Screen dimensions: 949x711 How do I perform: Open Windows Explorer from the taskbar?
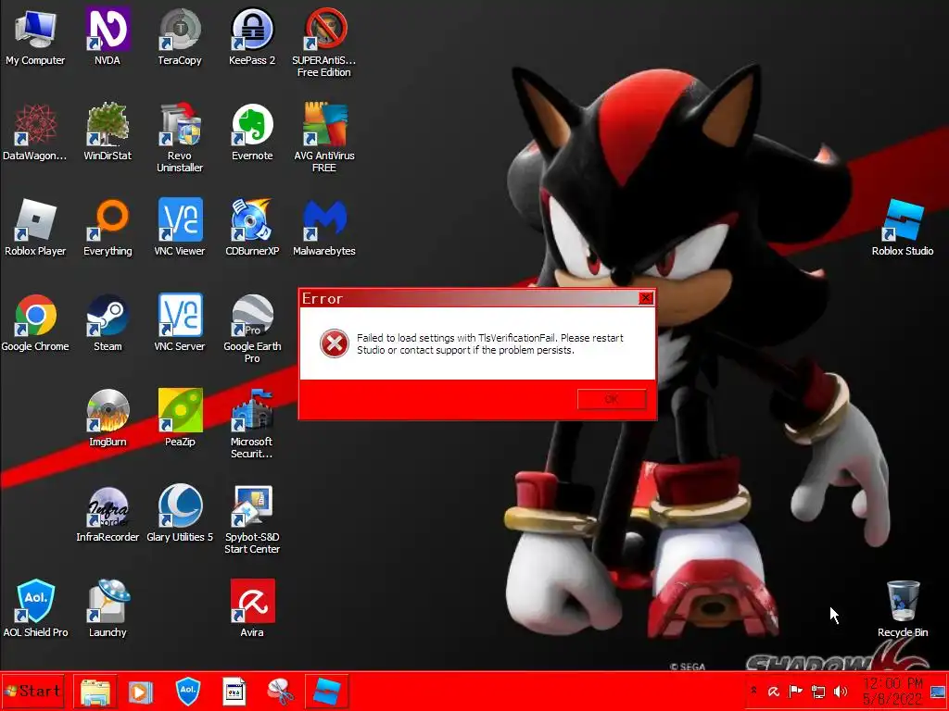[x=95, y=692]
